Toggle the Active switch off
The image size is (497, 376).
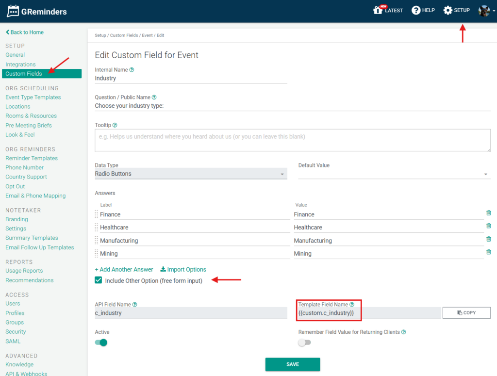[101, 343]
